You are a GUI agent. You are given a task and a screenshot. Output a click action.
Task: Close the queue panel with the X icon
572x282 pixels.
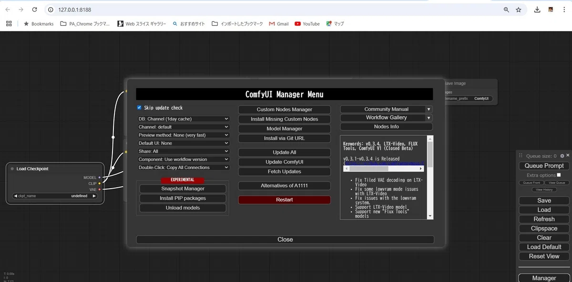(x=567, y=156)
